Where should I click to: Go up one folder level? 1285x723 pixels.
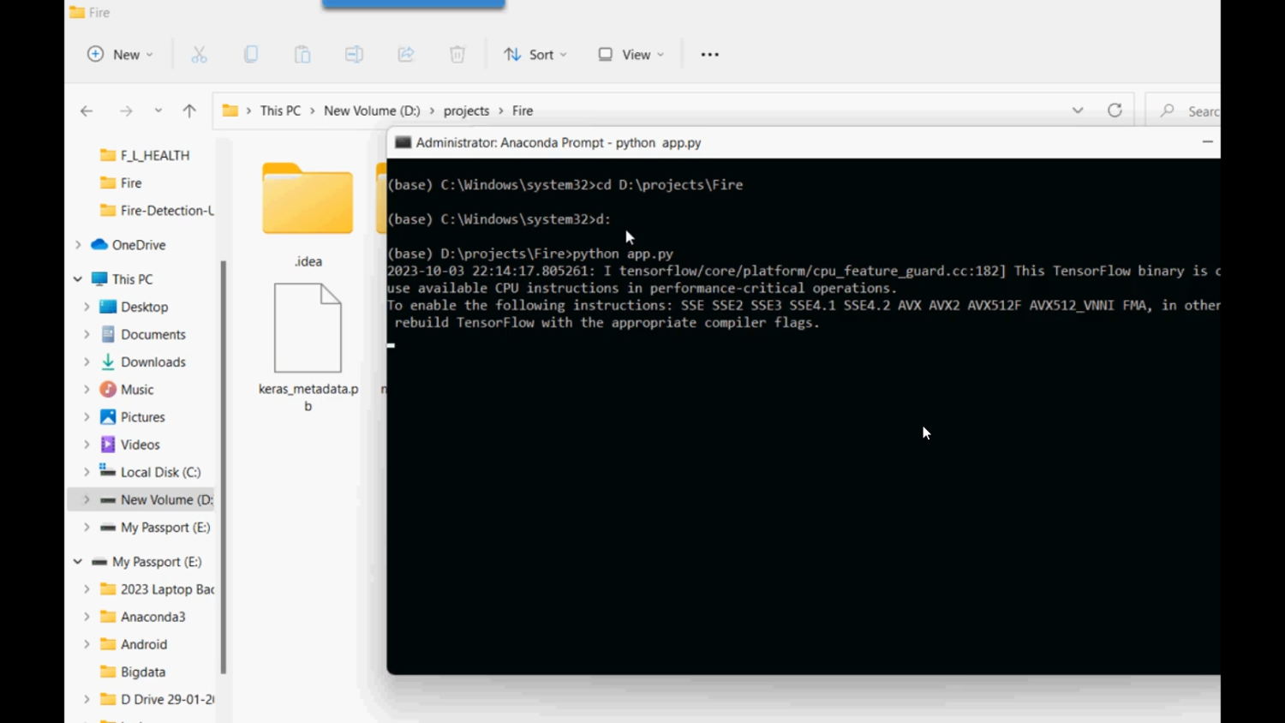(189, 111)
